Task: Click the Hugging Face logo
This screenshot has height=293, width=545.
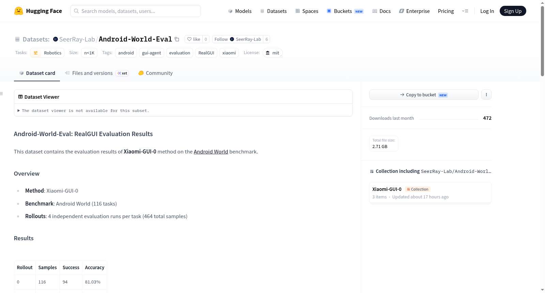Action: tap(38, 11)
